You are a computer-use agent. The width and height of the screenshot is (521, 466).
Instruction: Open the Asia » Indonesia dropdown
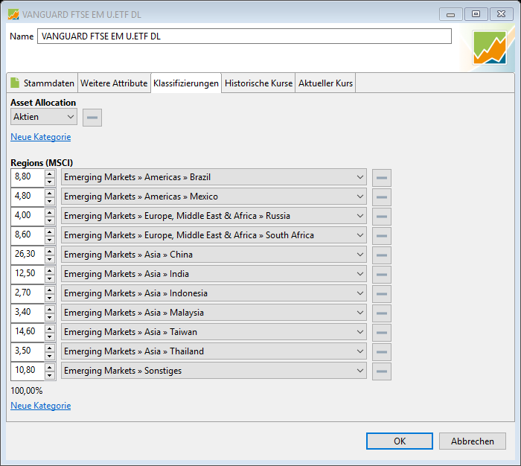[214, 293]
